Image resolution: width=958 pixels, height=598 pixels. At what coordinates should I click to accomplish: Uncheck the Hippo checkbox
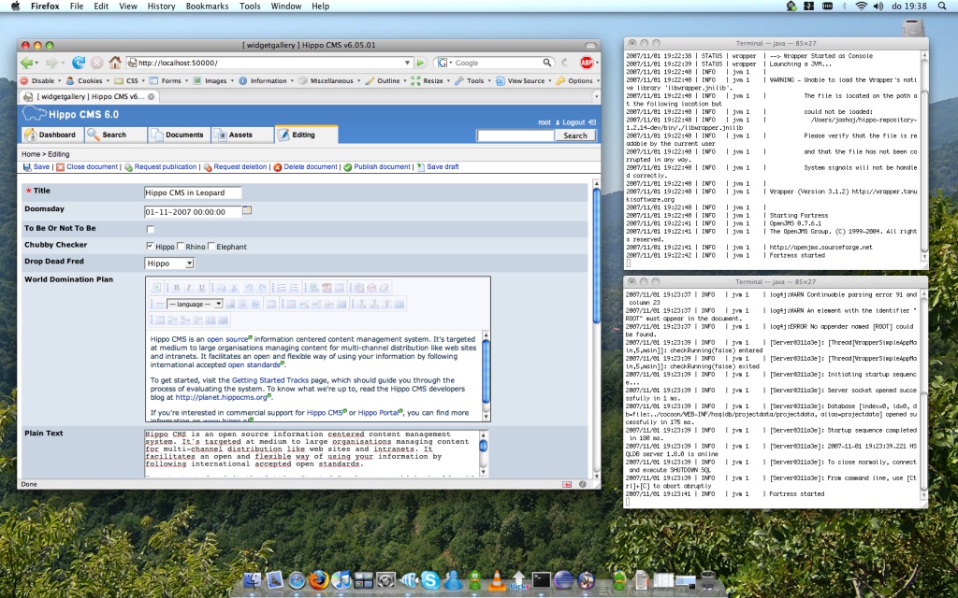coord(151,247)
